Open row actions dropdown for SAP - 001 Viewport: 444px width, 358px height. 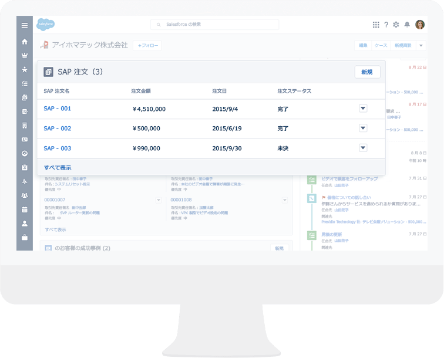(x=363, y=109)
